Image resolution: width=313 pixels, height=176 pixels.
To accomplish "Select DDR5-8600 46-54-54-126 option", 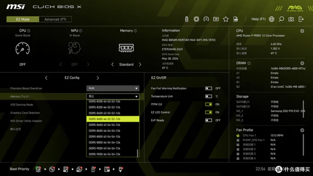I will pyautogui.click(x=113, y=131).
